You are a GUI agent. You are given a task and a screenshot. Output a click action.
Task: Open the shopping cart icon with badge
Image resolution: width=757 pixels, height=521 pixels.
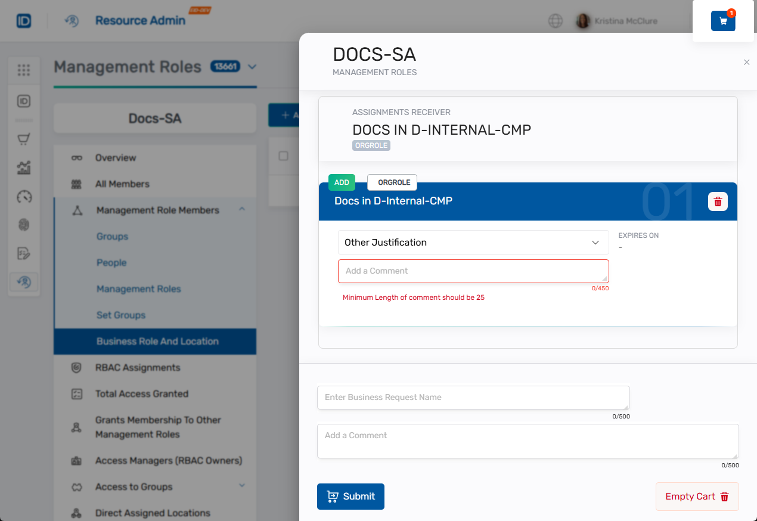point(723,21)
